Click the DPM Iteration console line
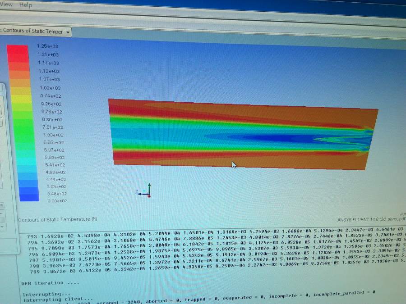Image resolution: width=406 pixels, height=304 pixels. tap(50, 283)
